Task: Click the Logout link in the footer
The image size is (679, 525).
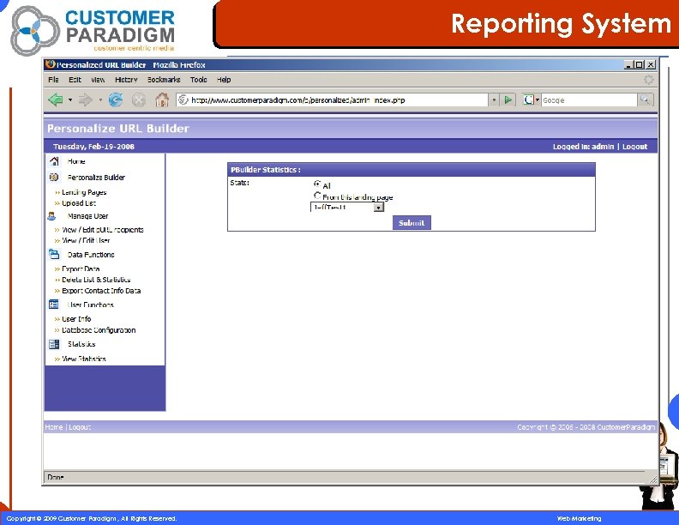Action: (80, 427)
